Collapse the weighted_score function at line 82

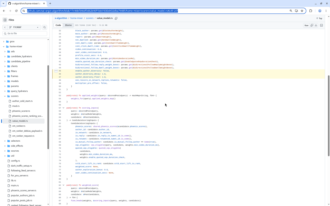[x=63, y=185]
